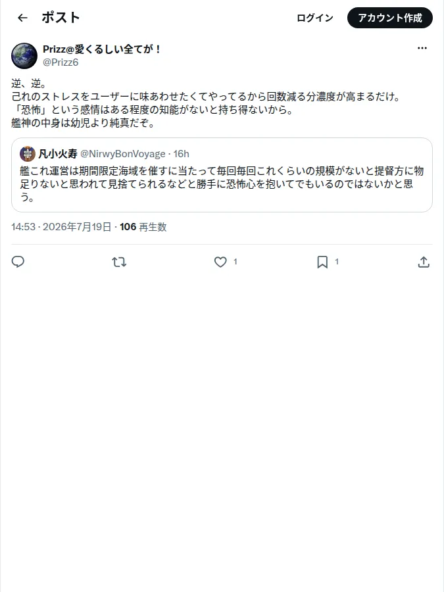Click the 106 再生数 view count

(143, 227)
